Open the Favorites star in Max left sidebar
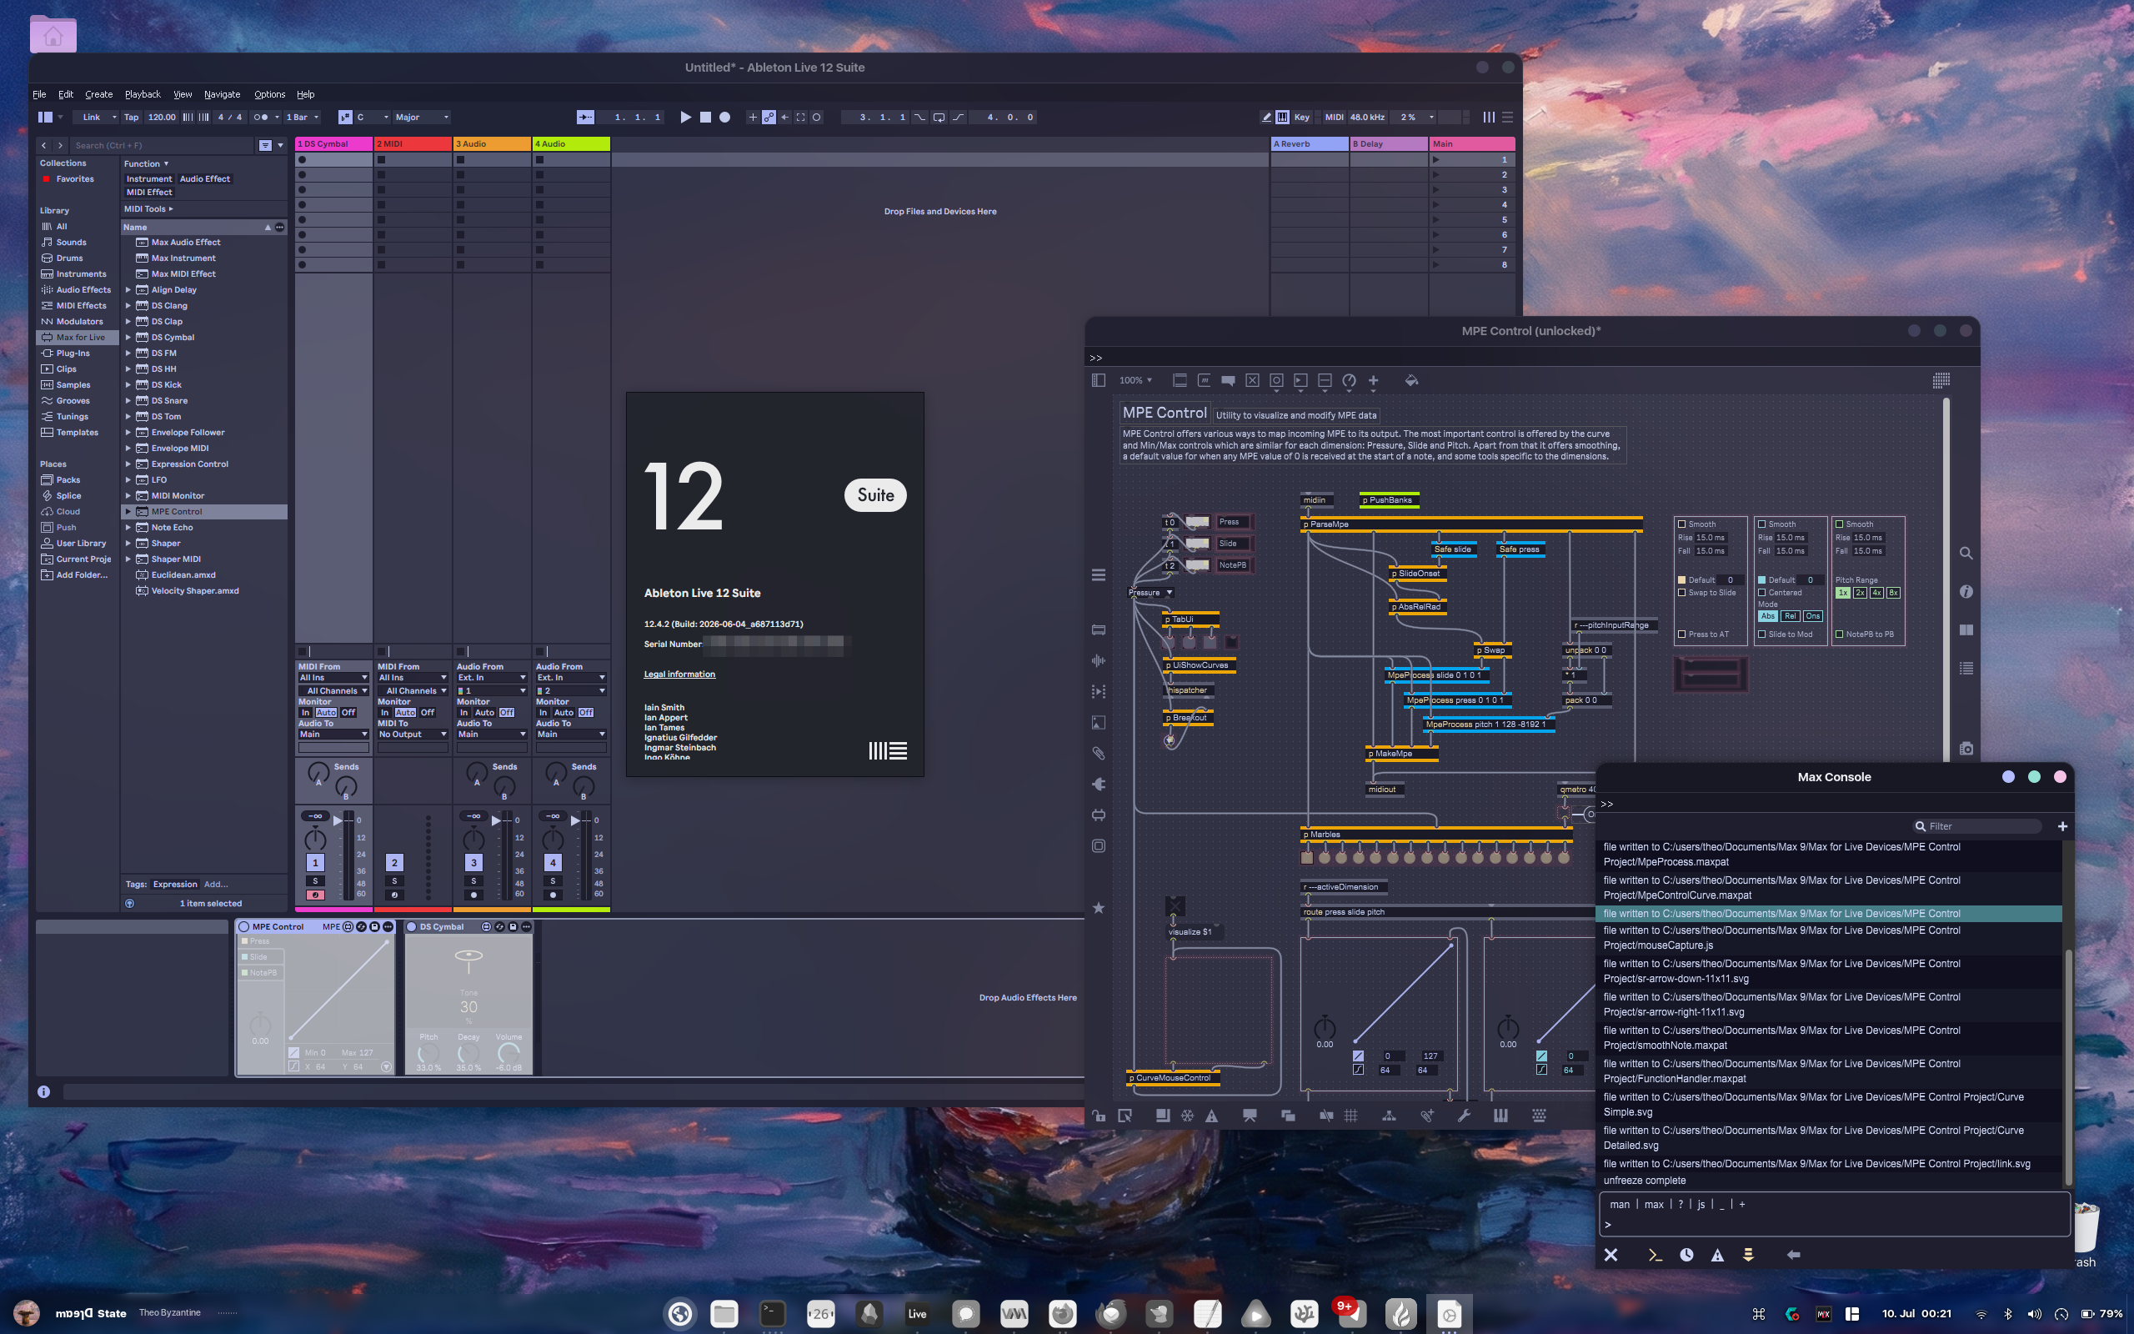 tap(1099, 908)
